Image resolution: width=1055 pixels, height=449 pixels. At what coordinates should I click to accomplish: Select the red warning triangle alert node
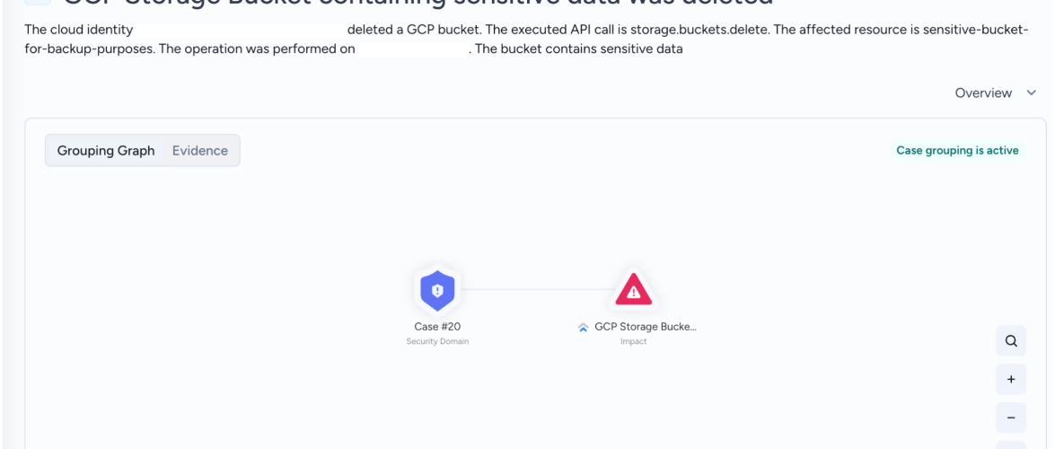tap(634, 290)
